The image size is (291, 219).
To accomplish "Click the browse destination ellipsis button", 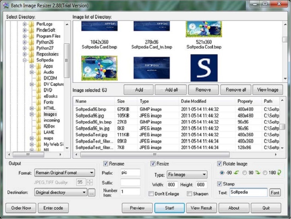I will (x=91, y=192).
